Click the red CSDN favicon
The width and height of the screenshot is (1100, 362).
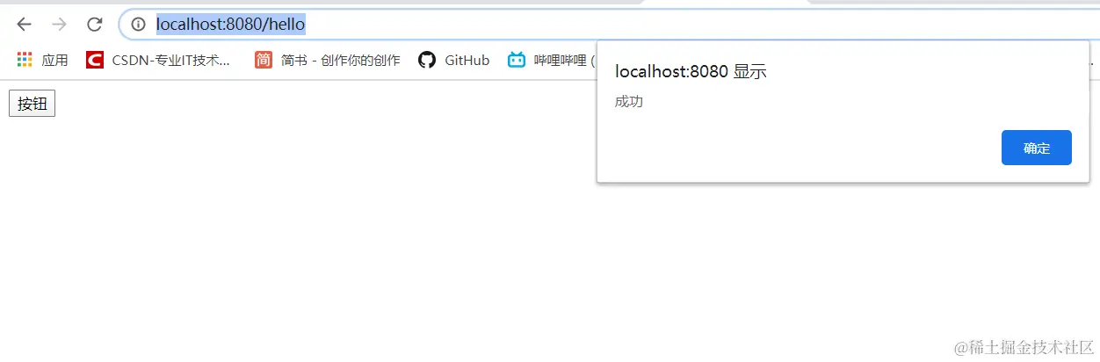click(94, 60)
